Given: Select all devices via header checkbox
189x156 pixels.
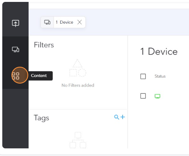Looking at the screenshot, I should coord(143,76).
